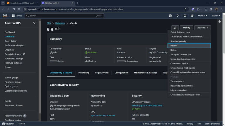
Task: Open browser extensions puzzle icon
Action: 198,9
